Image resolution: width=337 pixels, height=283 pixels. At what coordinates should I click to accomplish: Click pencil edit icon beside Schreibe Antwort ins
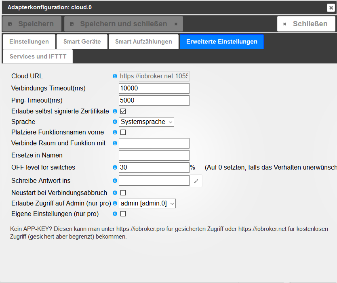click(196, 181)
